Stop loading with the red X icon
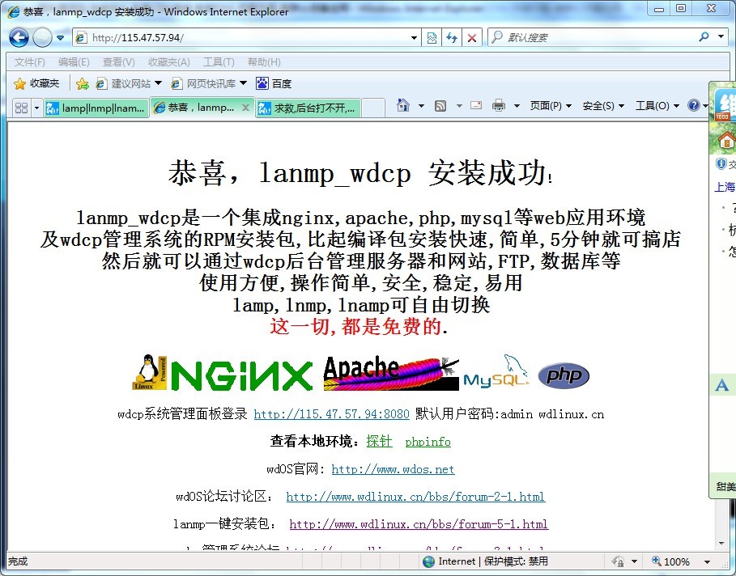 (472, 37)
